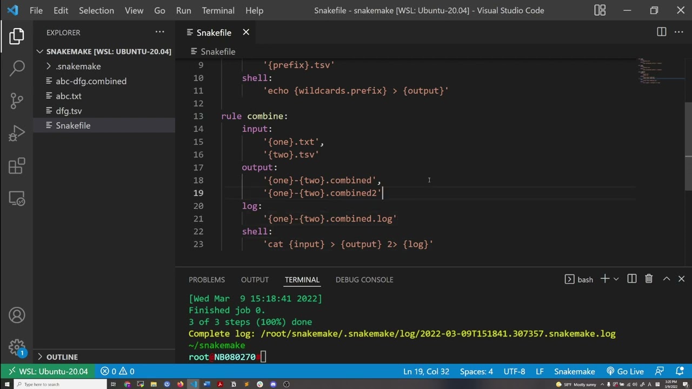
Task: Place cursor on rule combine: line
Action: click(x=254, y=116)
